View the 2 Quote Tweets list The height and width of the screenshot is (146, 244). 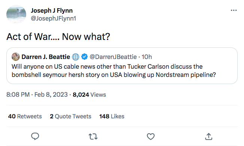[x=70, y=117]
